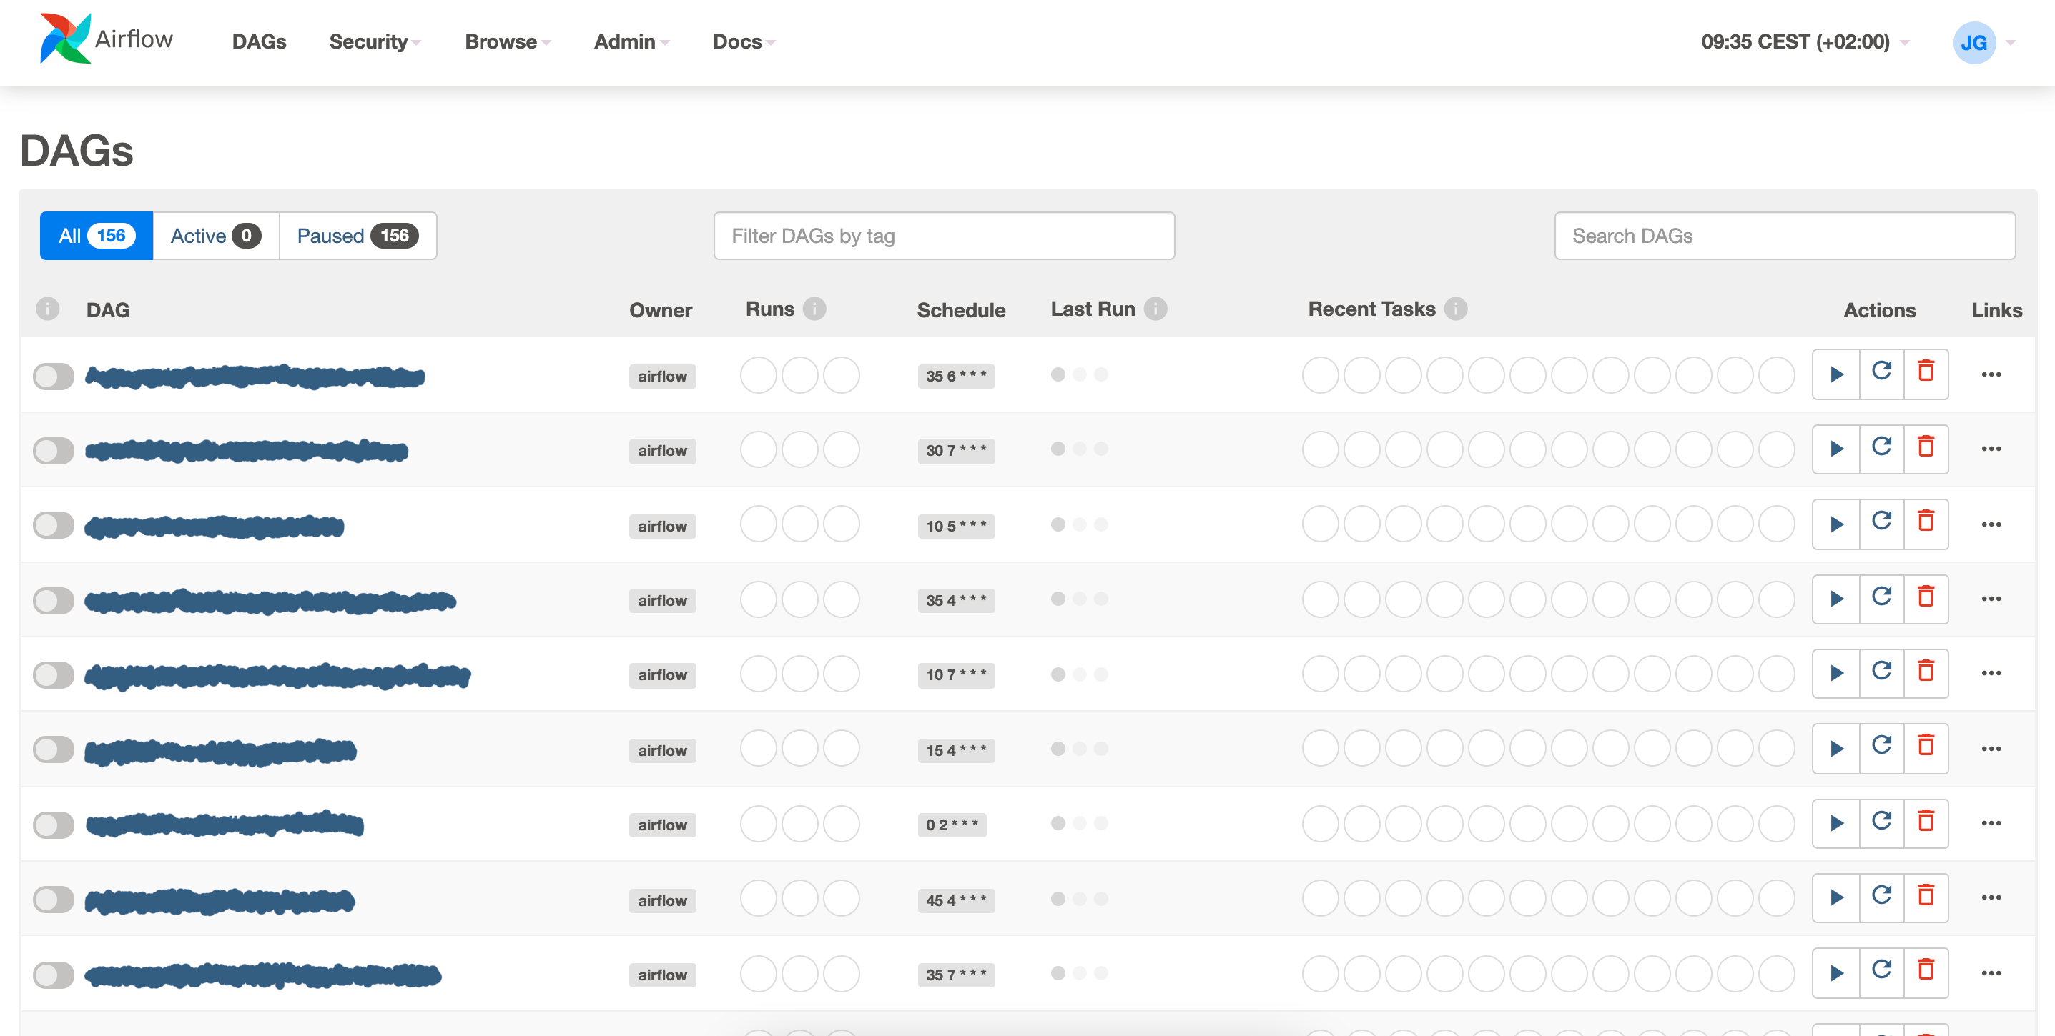
Task: Open links menu for 35 4 * * * DAG
Action: tap(1991, 599)
